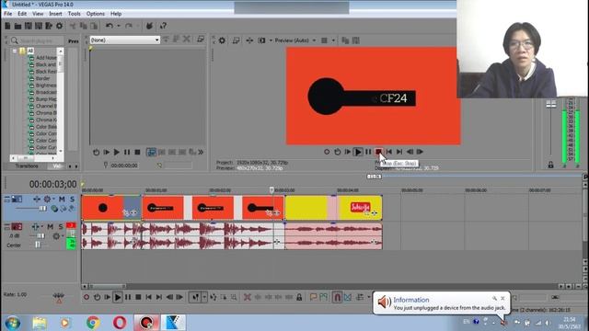
Task: Play in the trimmer window
Action: click(x=117, y=152)
